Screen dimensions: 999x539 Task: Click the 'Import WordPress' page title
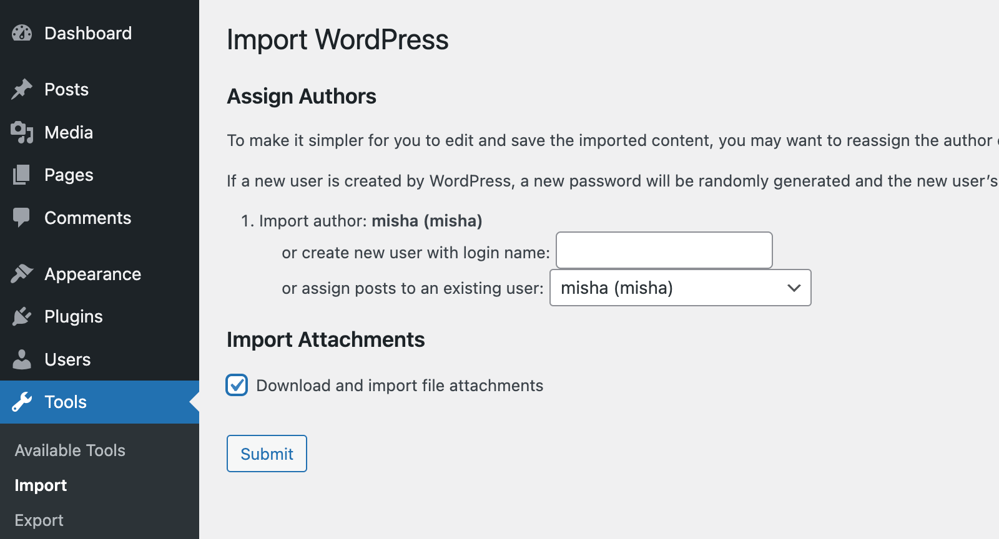[x=338, y=39]
